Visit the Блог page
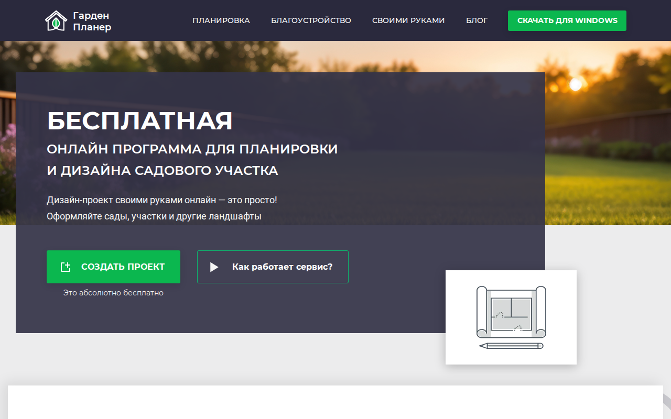The width and height of the screenshot is (671, 419). (477, 20)
